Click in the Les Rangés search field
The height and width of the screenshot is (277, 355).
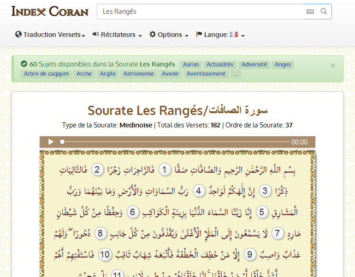(201, 12)
